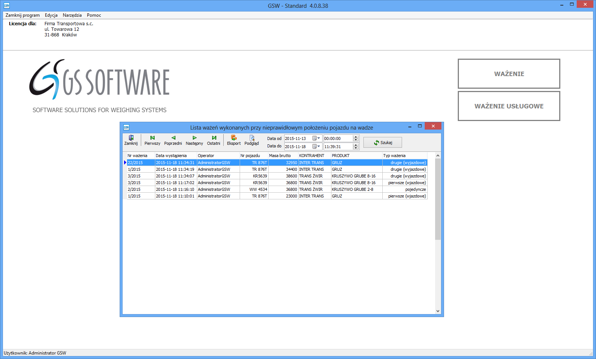Click the 'Data od' time input field
Image resolution: width=596 pixels, height=359 pixels.
click(x=337, y=138)
